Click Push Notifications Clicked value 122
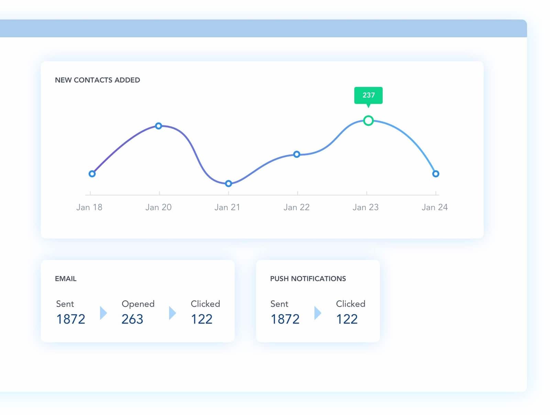The width and height of the screenshot is (550, 415). pyautogui.click(x=347, y=319)
